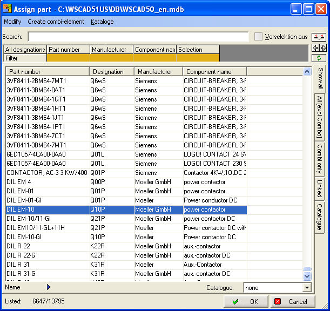Click the Component name filter column header
The width and height of the screenshot is (330, 311).
pyautogui.click(x=154, y=50)
